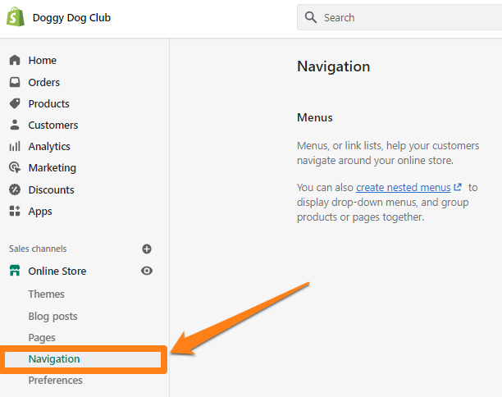Open the Analytics section
The height and width of the screenshot is (397, 502).
point(49,147)
